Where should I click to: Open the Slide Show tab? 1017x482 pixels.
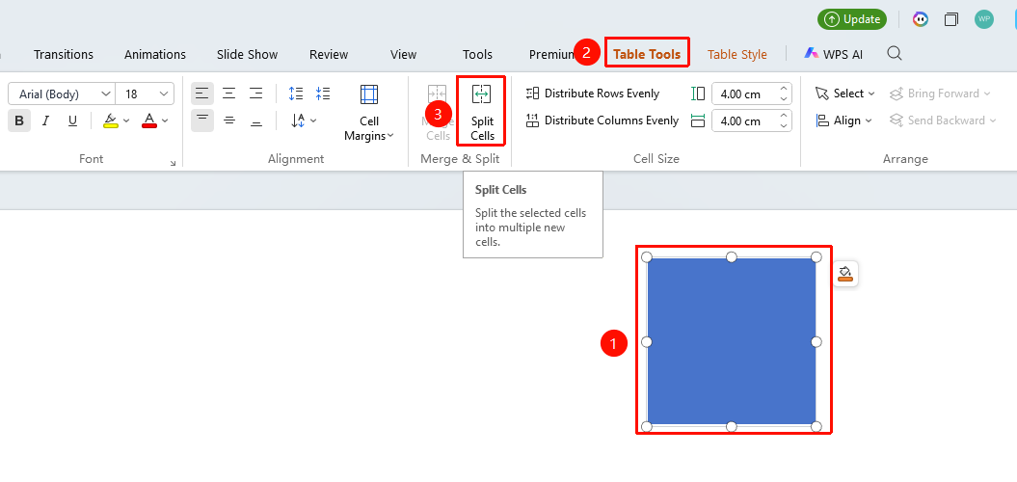(247, 55)
